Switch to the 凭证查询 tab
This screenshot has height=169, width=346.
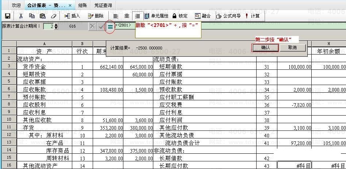[103, 5]
